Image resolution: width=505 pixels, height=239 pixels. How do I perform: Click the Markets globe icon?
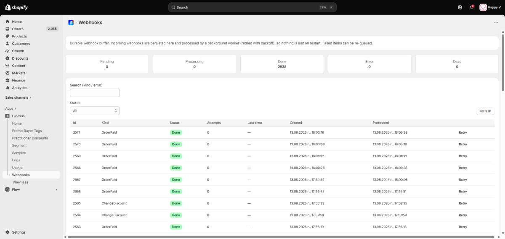pos(8,73)
